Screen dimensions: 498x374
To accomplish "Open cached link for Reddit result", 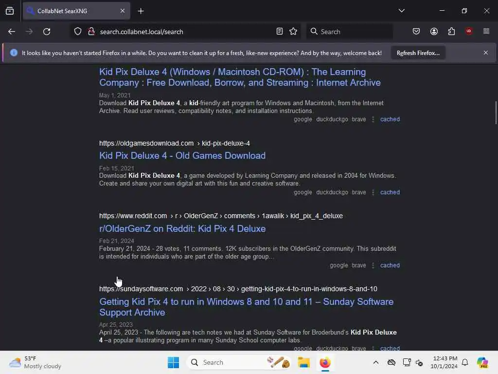I will pyautogui.click(x=390, y=265).
